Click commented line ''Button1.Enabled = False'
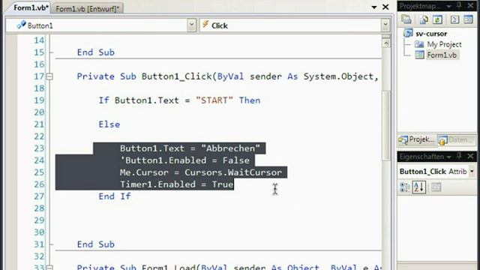Viewport: 480px width, 270px height. (x=184, y=160)
